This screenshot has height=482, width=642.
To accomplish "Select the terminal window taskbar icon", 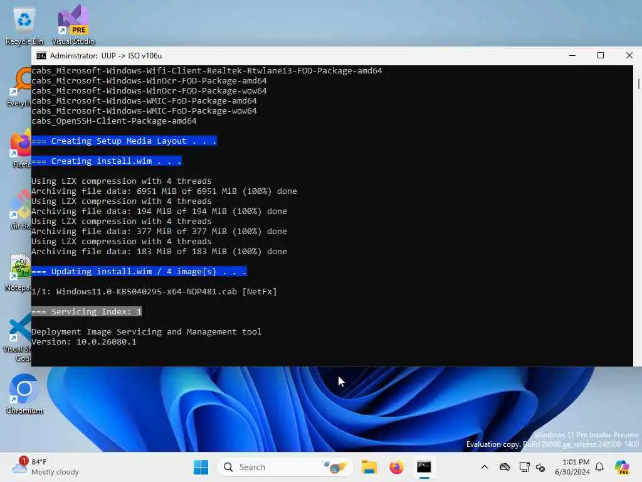I will tap(424, 467).
